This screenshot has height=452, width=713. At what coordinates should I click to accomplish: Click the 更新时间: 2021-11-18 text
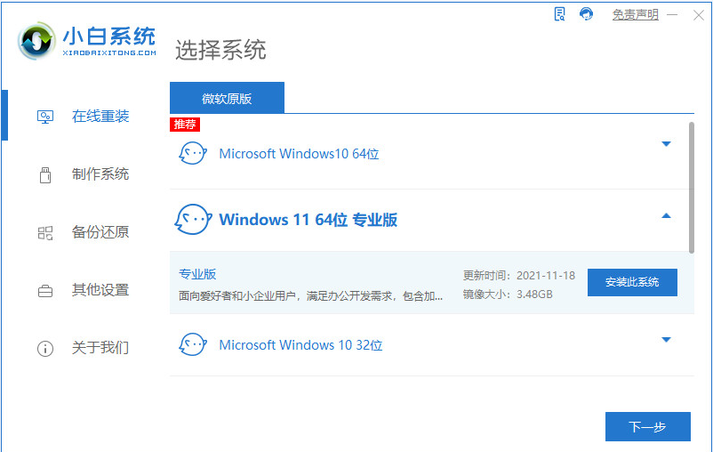tap(519, 276)
